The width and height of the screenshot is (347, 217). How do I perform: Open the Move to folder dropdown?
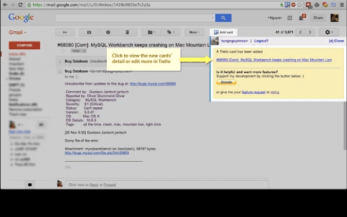(x=151, y=32)
